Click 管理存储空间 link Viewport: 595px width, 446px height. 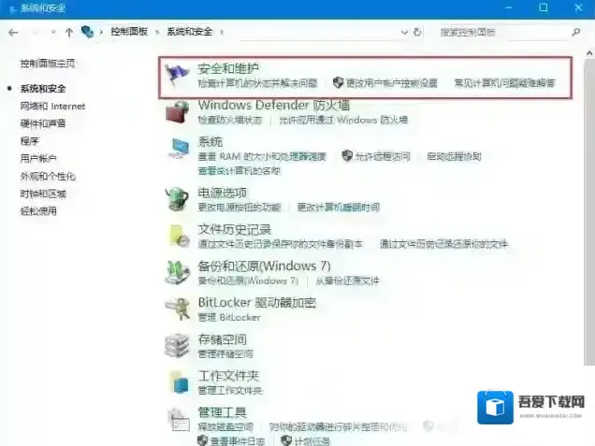pos(225,353)
